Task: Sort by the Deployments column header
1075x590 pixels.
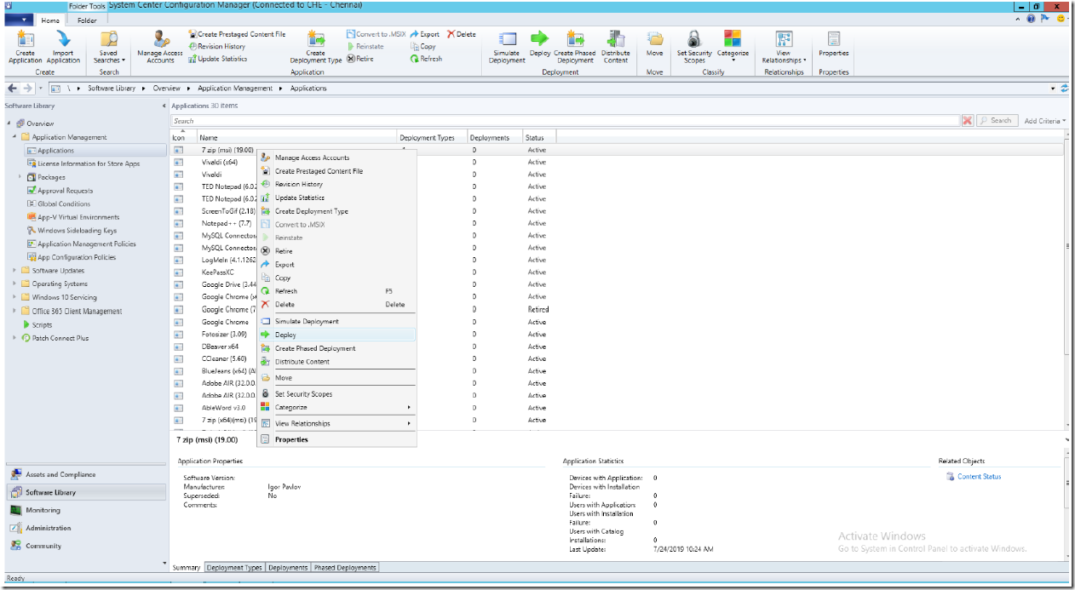Action: [x=495, y=137]
